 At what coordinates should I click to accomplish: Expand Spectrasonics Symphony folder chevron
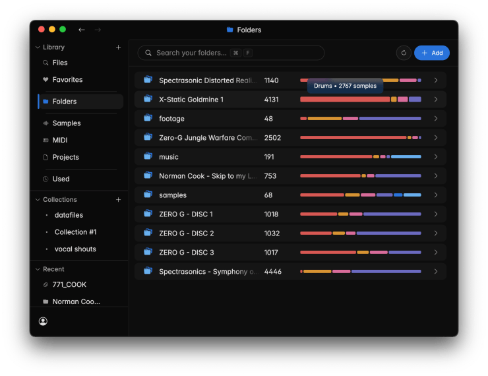point(436,271)
